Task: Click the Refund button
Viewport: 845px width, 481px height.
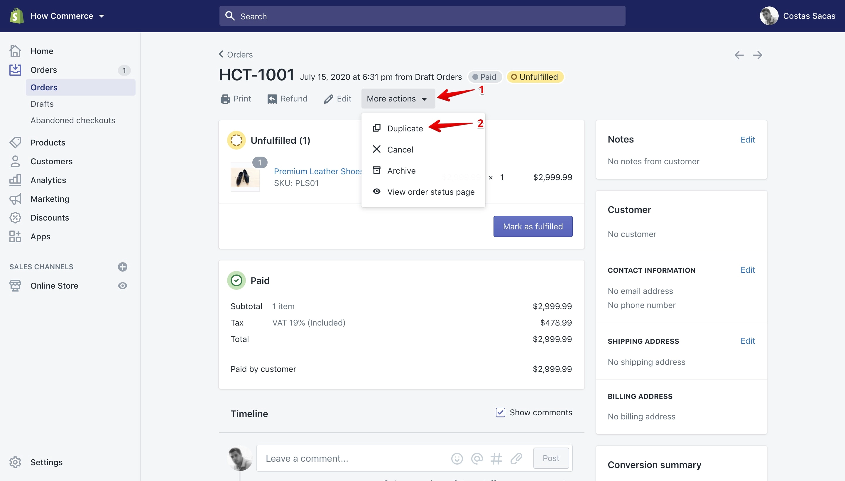Action: [287, 99]
